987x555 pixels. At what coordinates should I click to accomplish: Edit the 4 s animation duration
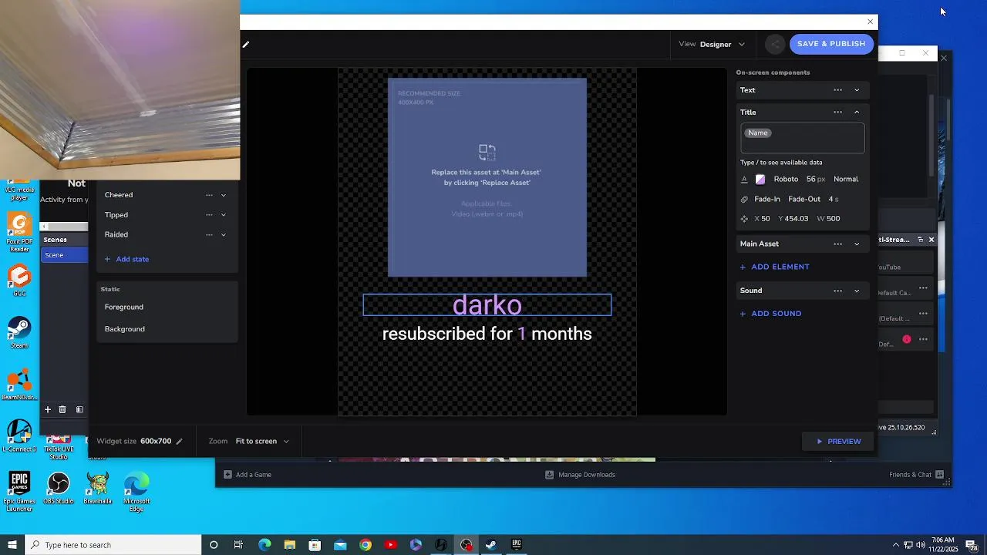834,199
